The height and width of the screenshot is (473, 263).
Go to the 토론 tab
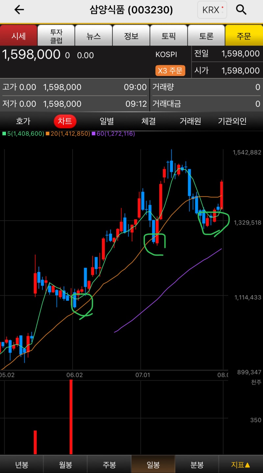pos(206,36)
